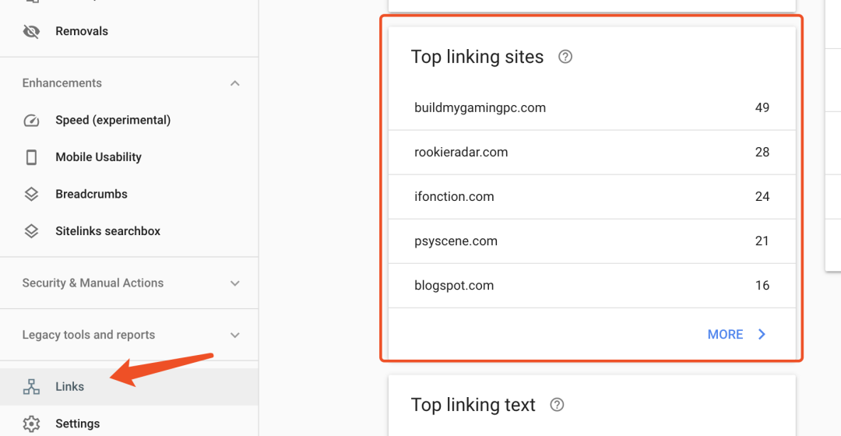
Task: Click the chevron arrow next to MORE
Action: coord(762,334)
